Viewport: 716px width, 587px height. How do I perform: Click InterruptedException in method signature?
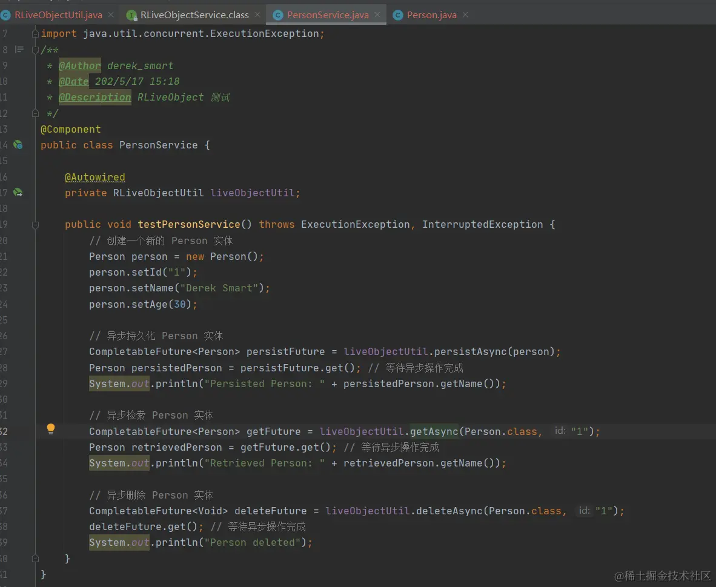click(482, 225)
